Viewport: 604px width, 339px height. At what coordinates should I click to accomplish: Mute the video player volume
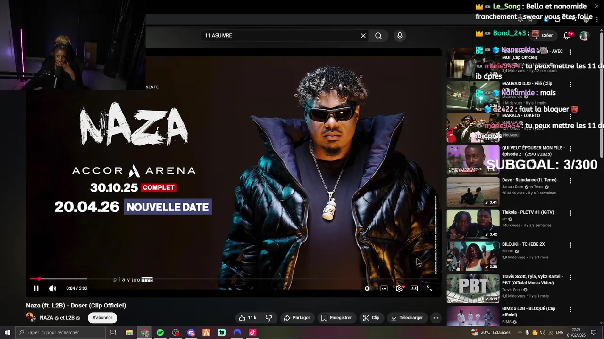[52, 289]
